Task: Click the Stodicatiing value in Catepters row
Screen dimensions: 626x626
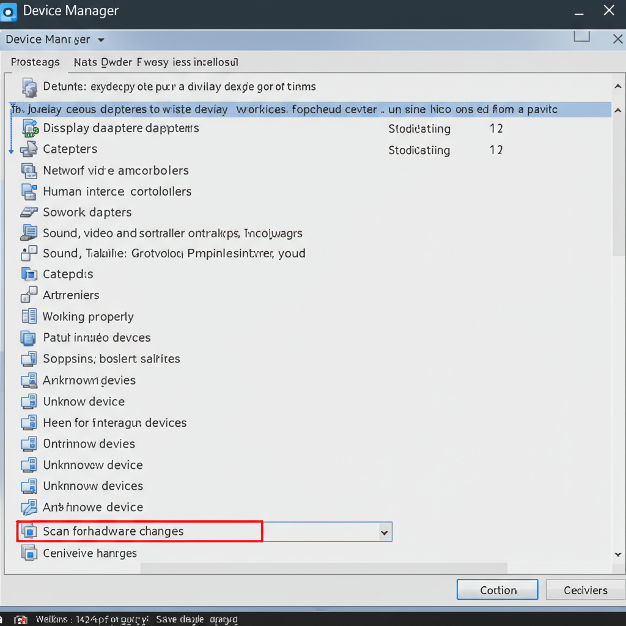Action: click(419, 150)
